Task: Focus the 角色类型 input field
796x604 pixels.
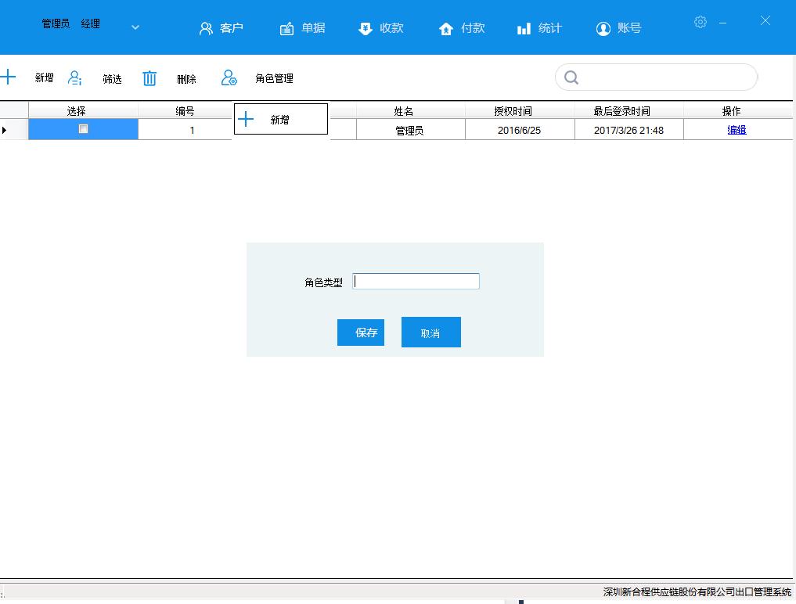Action: tap(416, 281)
